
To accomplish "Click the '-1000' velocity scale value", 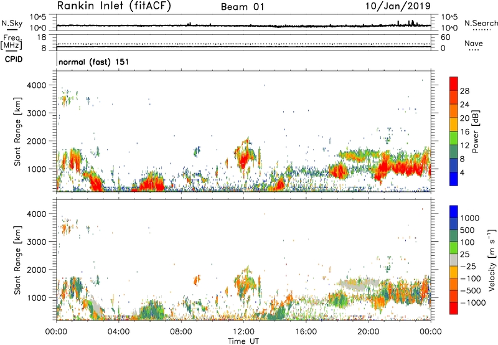I will point(473,303).
